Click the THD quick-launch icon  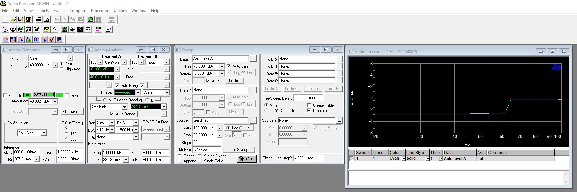[x=13, y=39]
